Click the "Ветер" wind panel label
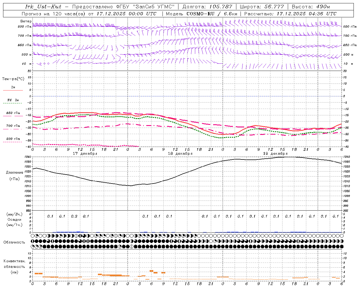Image resolution: width=358 pixels, height=286 pixels. tap(26, 21)
